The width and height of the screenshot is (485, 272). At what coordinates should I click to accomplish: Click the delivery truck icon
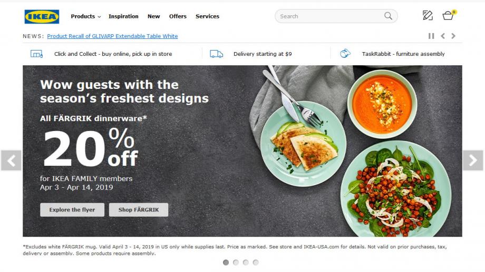pyautogui.click(x=216, y=54)
